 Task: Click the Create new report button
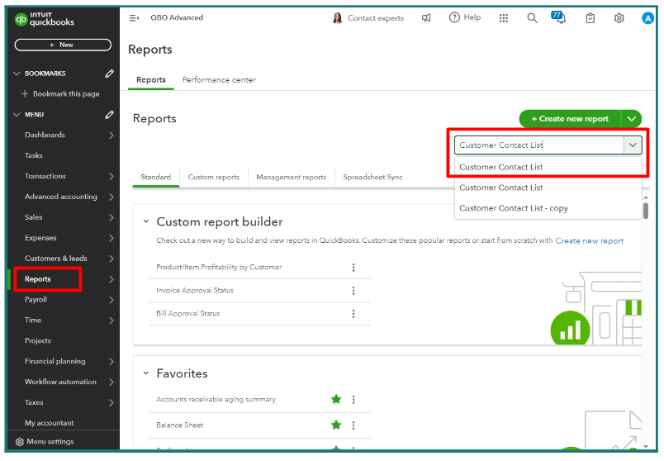point(570,119)
